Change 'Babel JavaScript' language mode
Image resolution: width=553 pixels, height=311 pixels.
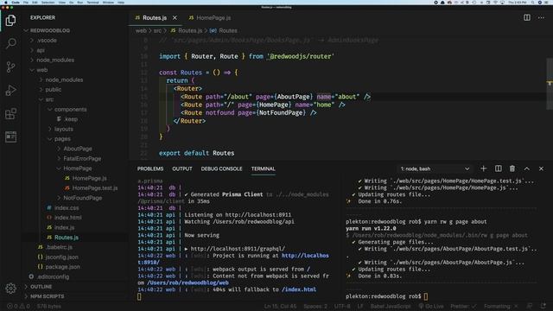click(x=390, y=306)
